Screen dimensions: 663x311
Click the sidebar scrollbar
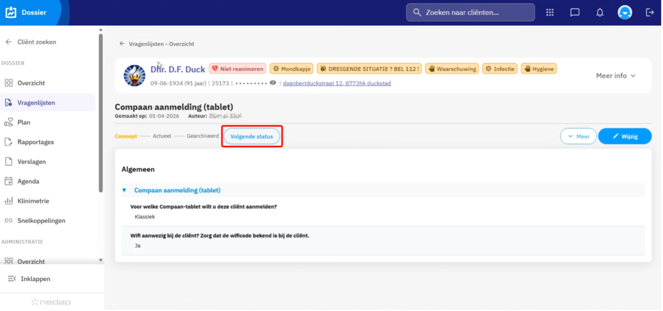tap(101, 112)
